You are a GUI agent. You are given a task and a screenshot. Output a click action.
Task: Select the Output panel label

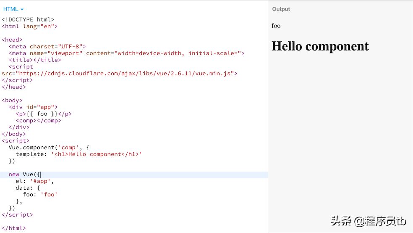tap(281, 9)
